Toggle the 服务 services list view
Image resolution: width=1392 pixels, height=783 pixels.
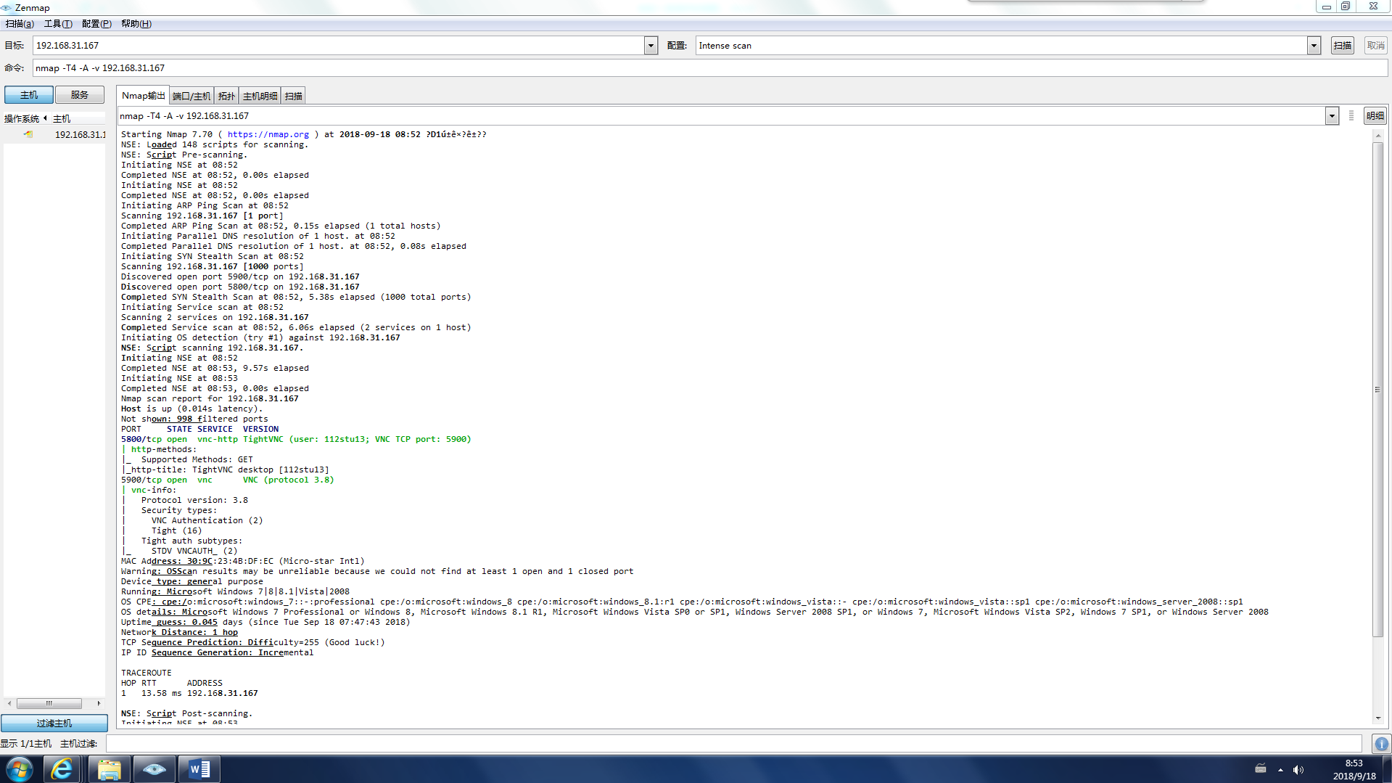pos(80,95)
